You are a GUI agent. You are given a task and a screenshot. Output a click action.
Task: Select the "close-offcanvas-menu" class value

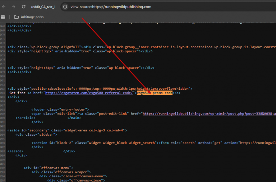pos(83,176)
